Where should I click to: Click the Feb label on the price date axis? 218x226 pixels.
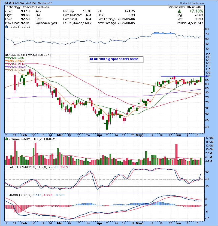tap(24, 135)
